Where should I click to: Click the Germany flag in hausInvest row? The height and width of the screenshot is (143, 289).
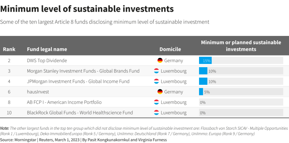tap(160, 92)
